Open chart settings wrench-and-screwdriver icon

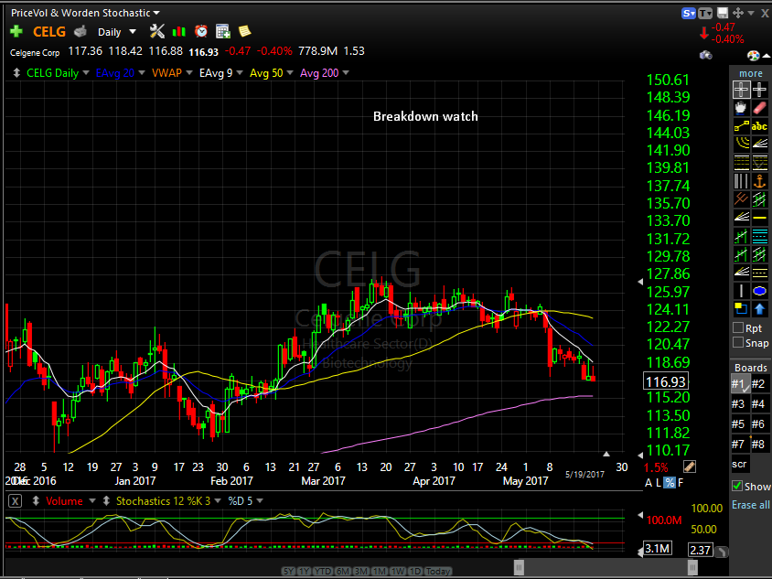point(157,31)
